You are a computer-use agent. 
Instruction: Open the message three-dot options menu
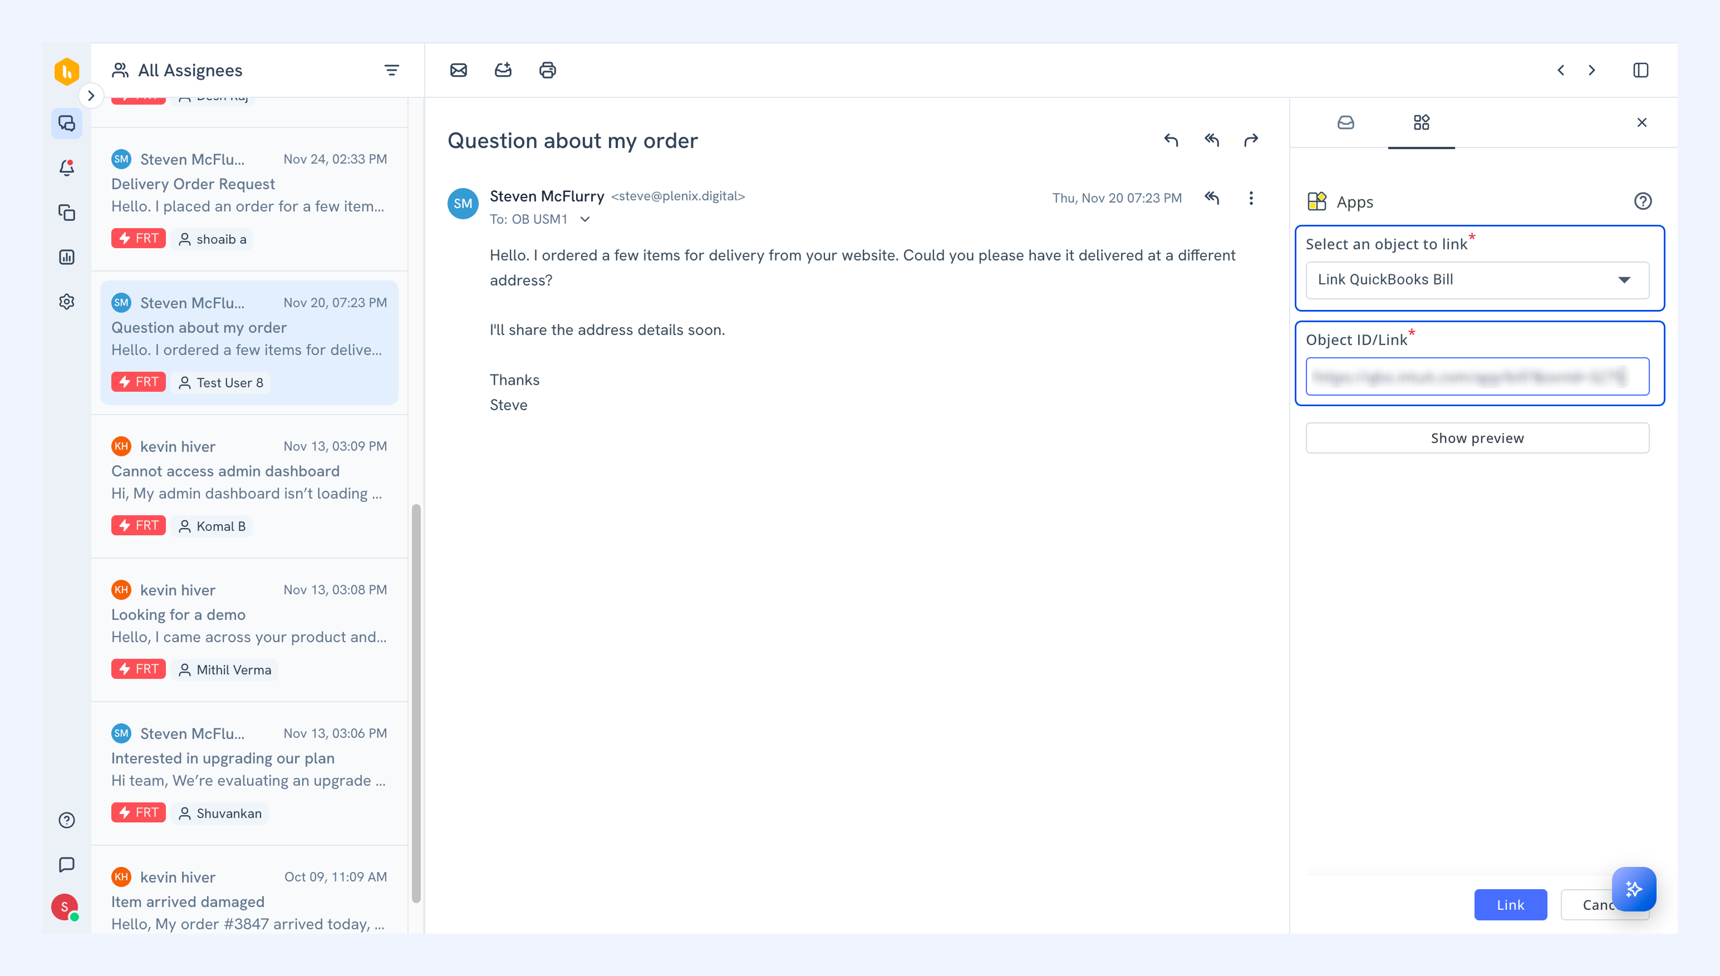pyautogui.click(x=1251, y=198)
